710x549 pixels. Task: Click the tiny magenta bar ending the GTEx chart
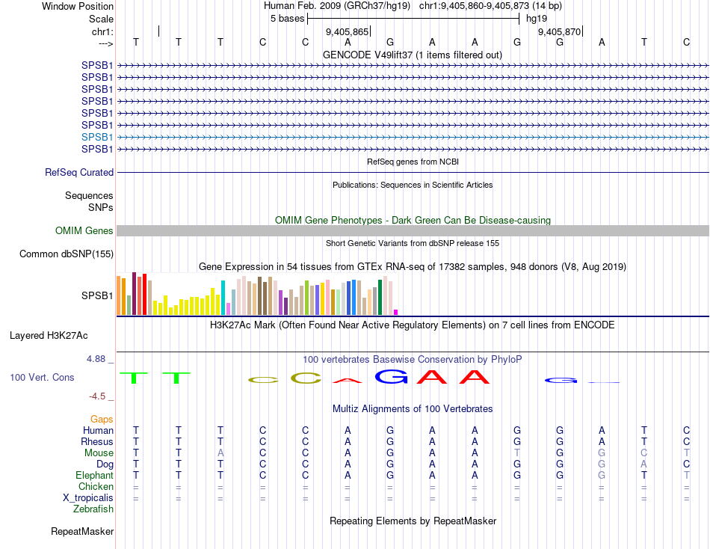coord(396,313)
